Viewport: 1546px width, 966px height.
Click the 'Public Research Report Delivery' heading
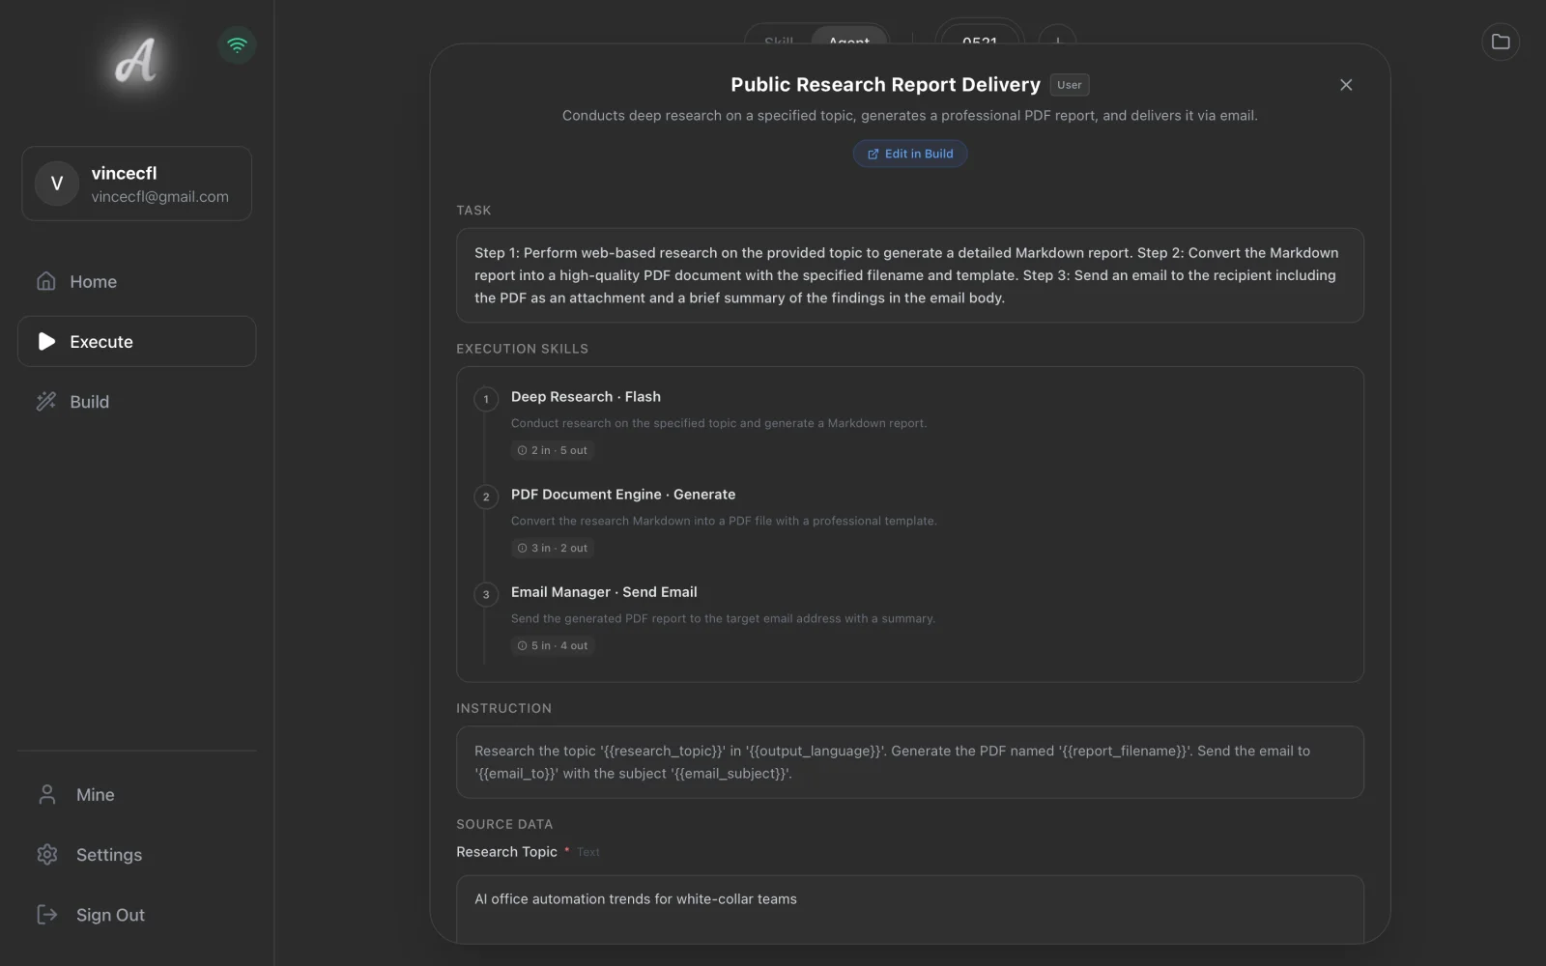coord(885,85)
